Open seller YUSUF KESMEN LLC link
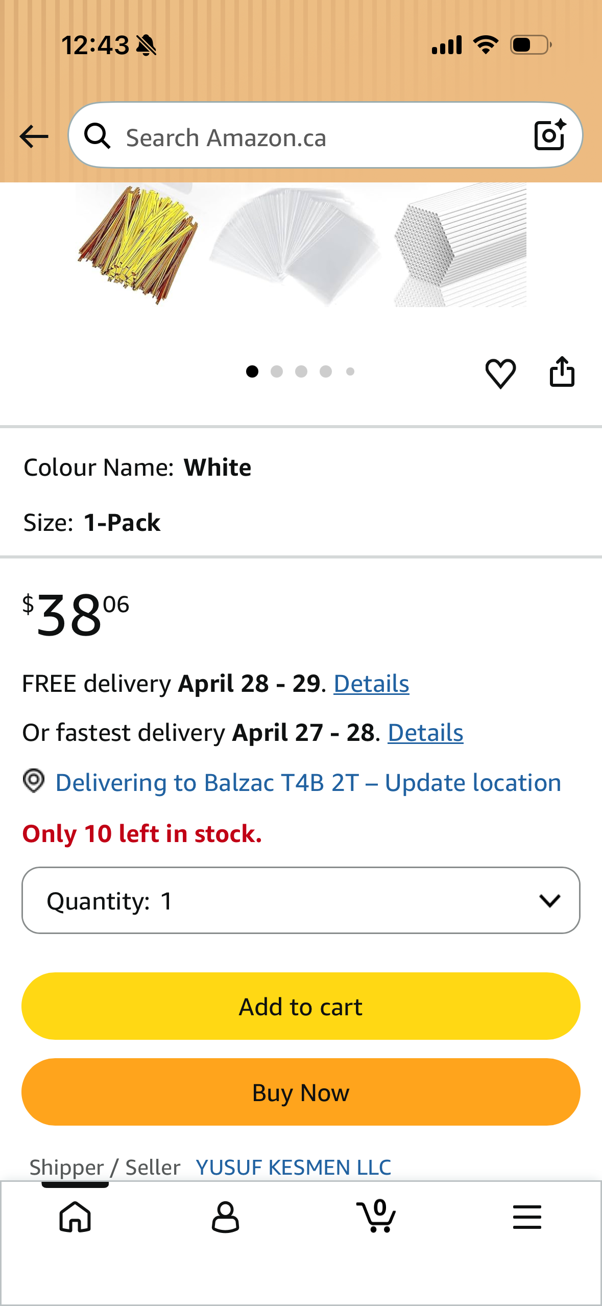 point(294,1167)
